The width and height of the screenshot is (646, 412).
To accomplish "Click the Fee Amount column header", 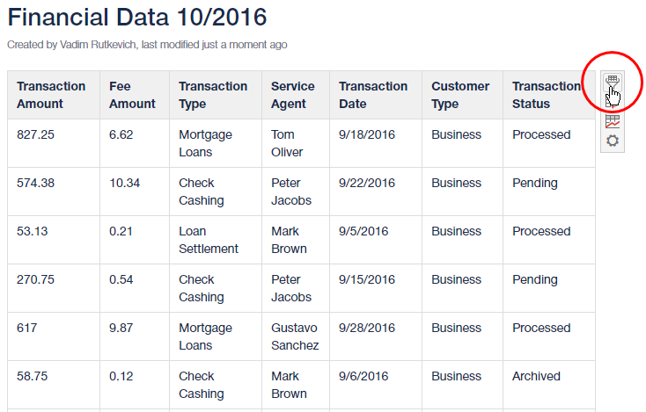I will [x=132, y=95].
